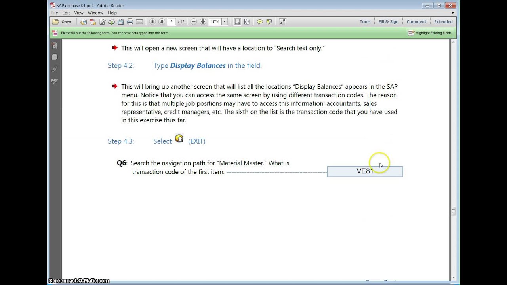Click the '(EXIT)' text label

pyautogui.click(x=197, y=141)
